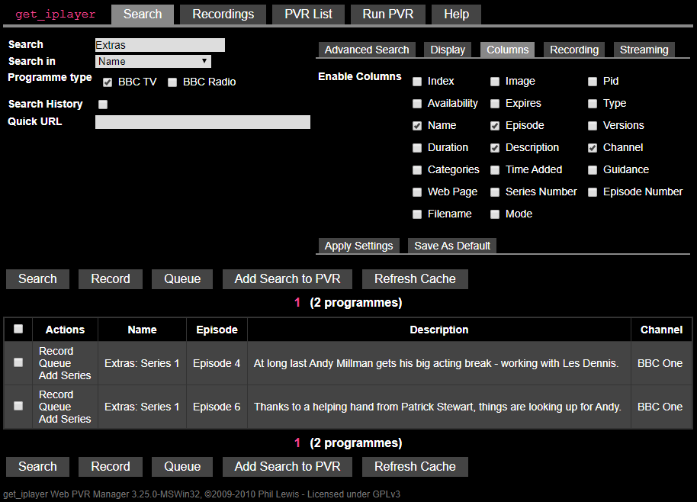Click inside the Quick URL field
Viewport: 697px width, 502px height.
tap(202, 122)
